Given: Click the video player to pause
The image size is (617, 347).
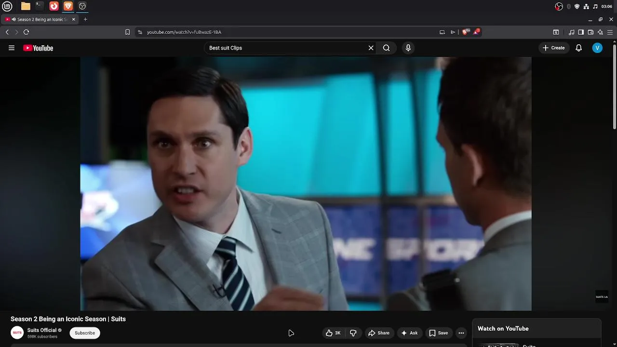Looking at the screenshot, I should 306,184.
